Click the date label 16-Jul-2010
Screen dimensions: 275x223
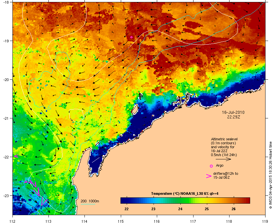tap(233, 112)
